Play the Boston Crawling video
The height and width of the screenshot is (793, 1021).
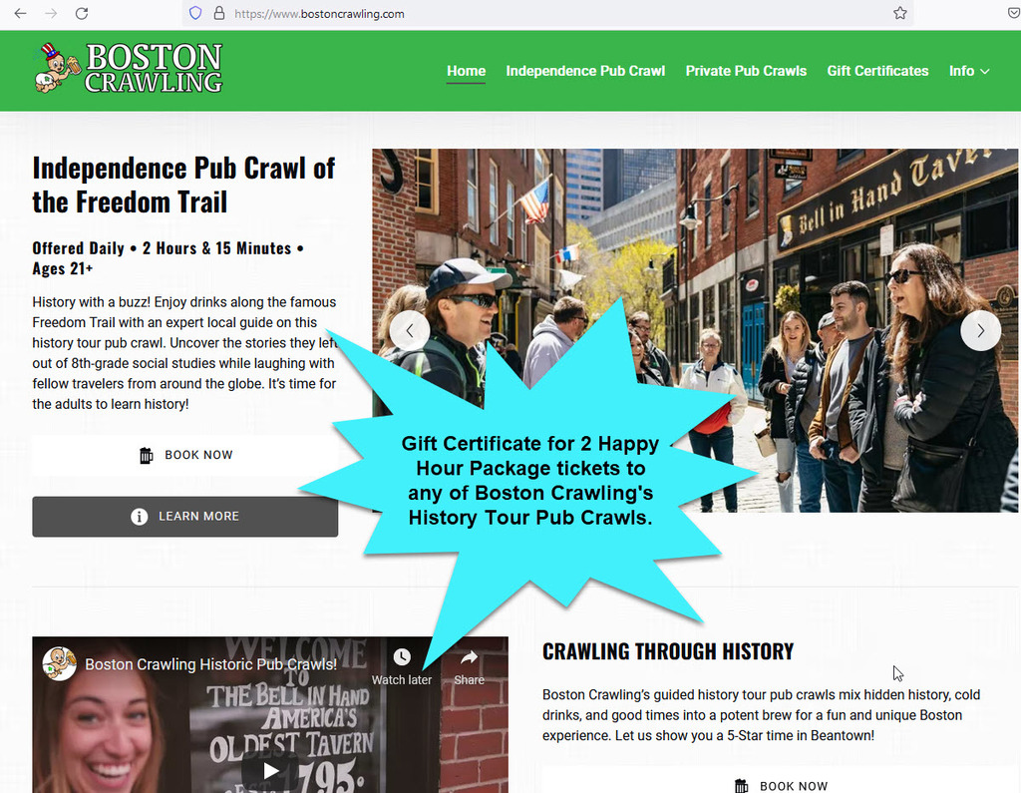270,770
